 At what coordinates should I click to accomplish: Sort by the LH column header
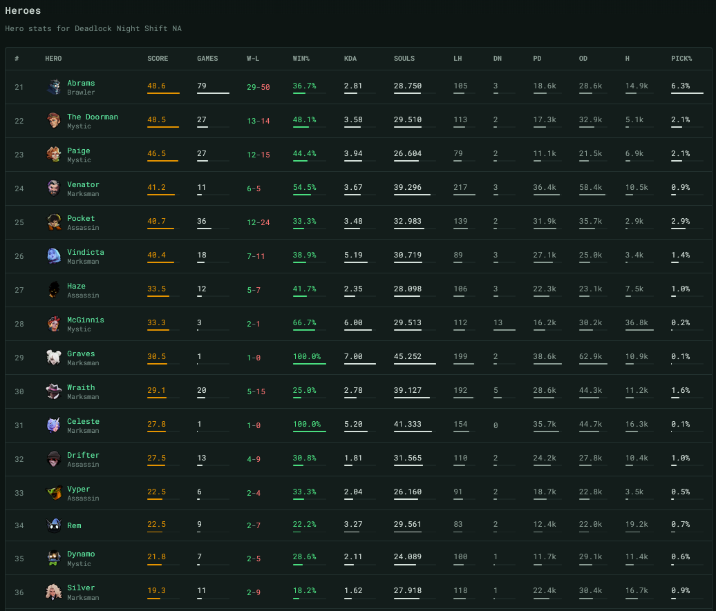click(458, 59)
